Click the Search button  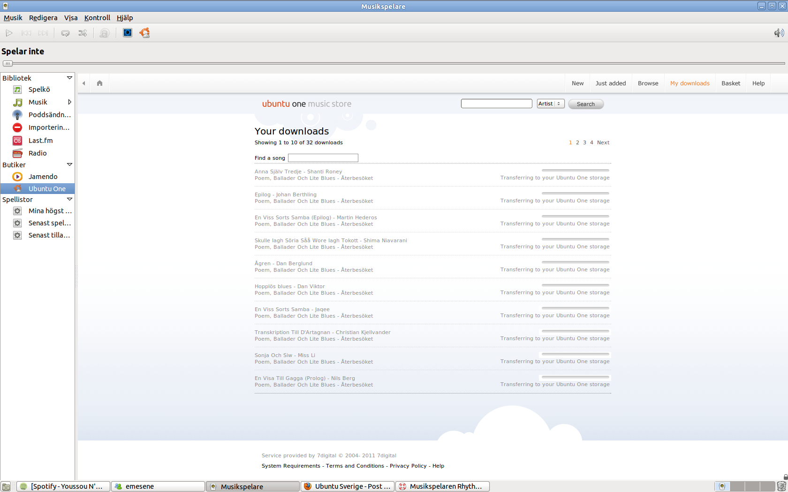click(x=585, y=104)
